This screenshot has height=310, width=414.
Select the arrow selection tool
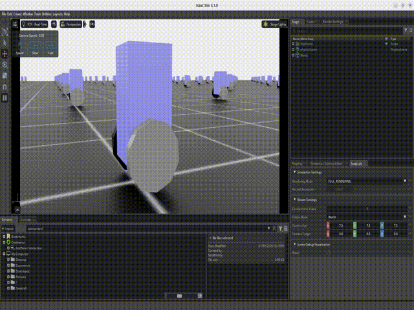click(5, 43)
